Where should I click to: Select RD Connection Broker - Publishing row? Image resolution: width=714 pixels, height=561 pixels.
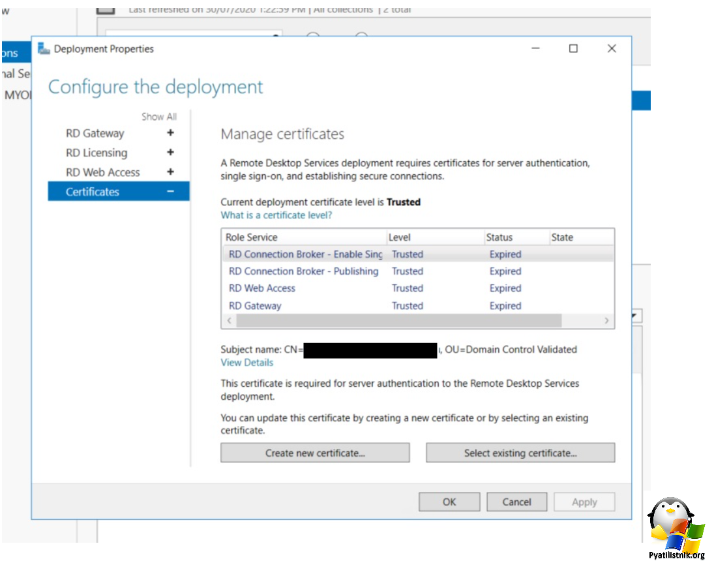coord(418,271)
